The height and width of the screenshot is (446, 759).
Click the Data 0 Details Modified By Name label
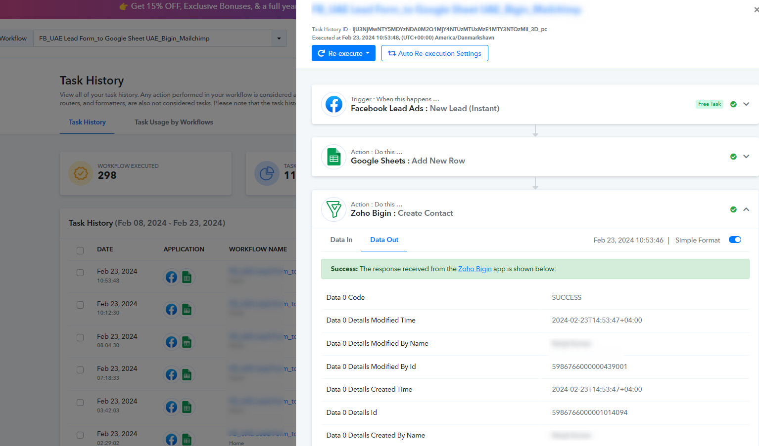tap(377, 343)
